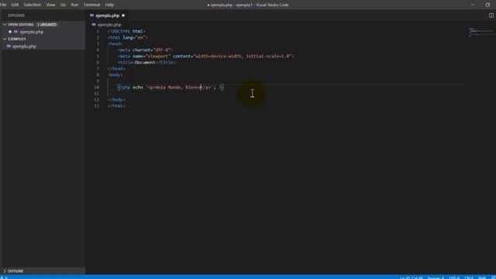Screen dimensions: 496x279
Task: Click the unsaved dot beside ejemplo.php in Open Editors
Action: pos(10,32)
